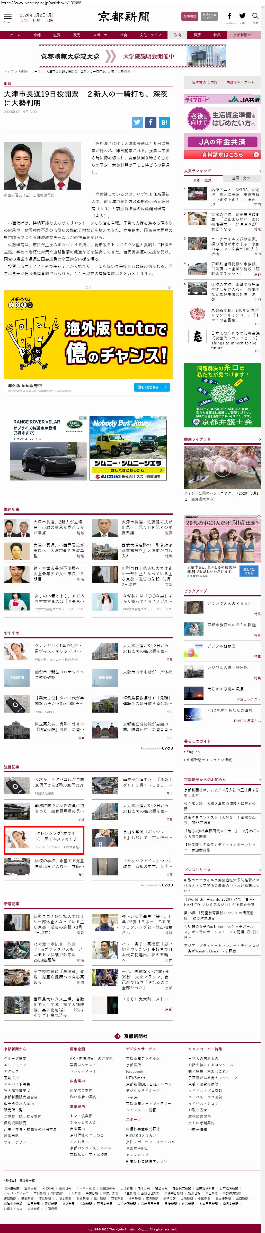Screen dimensions: 265x1233
Task: Share article via Facebook square button
Action: click(x=151, y=122)
